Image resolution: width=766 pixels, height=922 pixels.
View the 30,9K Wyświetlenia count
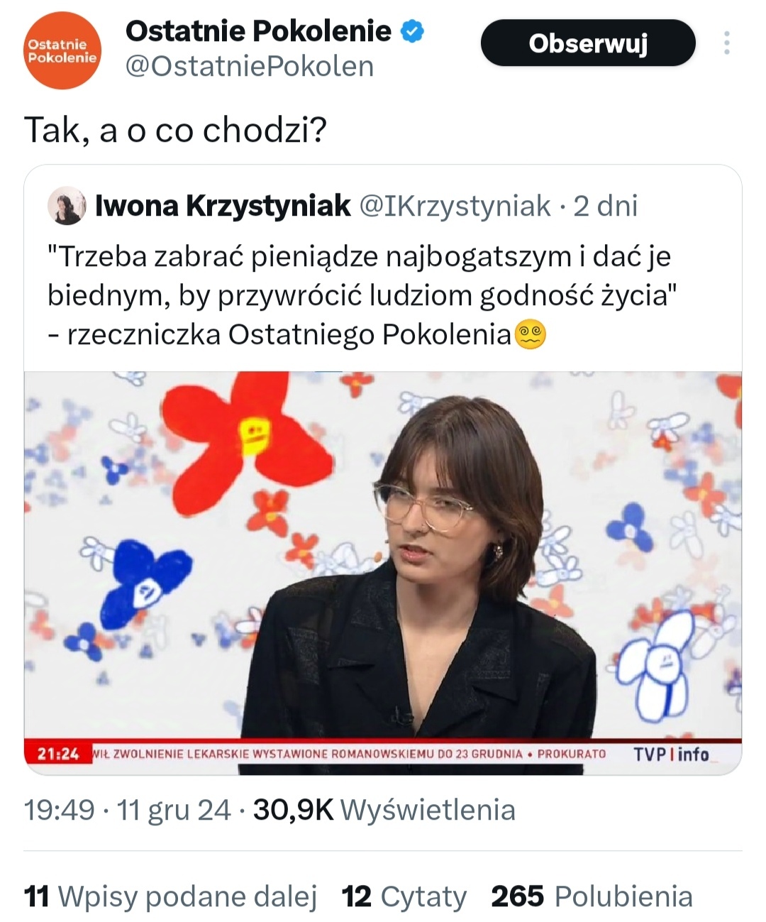tap(384, 810)
